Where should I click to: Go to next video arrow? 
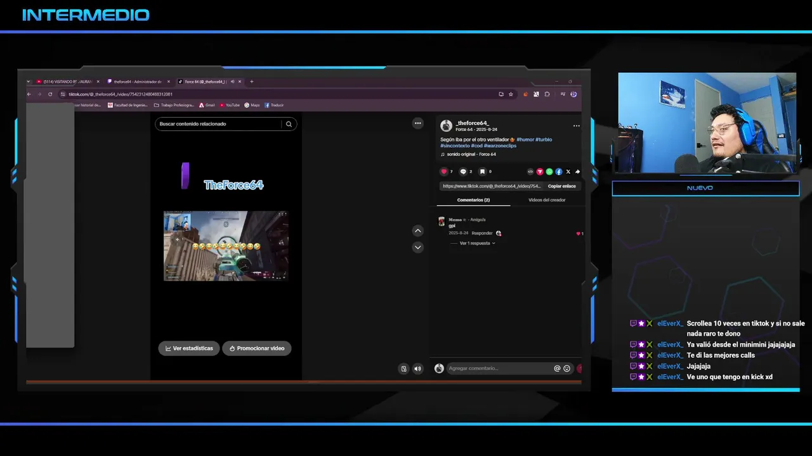click(x=417, y=247)
